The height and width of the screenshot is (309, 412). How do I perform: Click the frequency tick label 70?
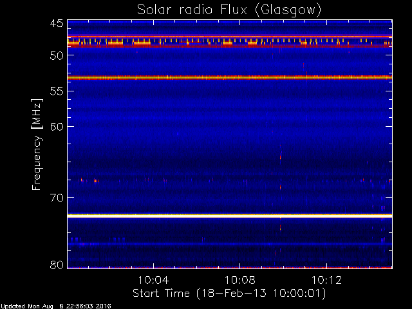coord(57,198)
